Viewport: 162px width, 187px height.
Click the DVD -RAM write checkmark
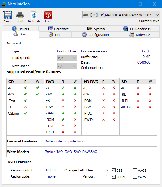point(75,113)
